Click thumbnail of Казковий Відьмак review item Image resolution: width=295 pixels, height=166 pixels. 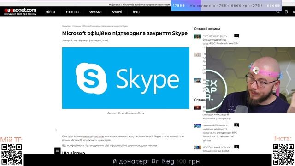tap(197, 125)
